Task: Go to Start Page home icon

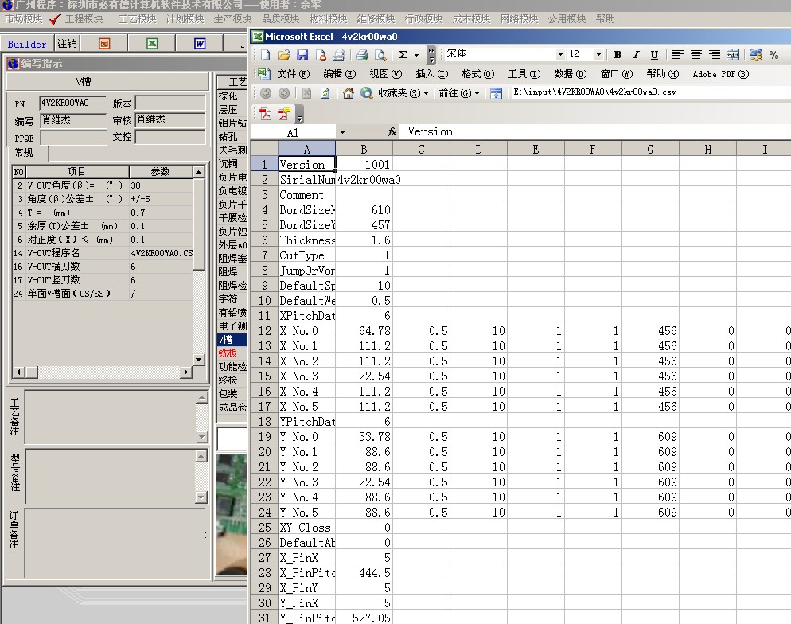Action: [348, 93]
